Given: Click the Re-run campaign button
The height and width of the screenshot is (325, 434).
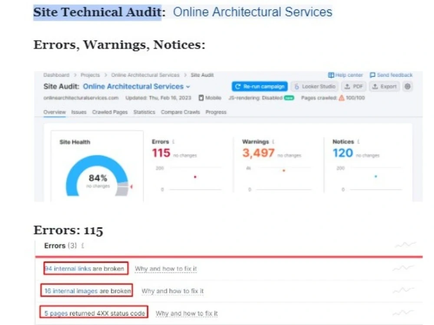Looking at the screenshot, I should pyautogui.click(x=260, y=87).
